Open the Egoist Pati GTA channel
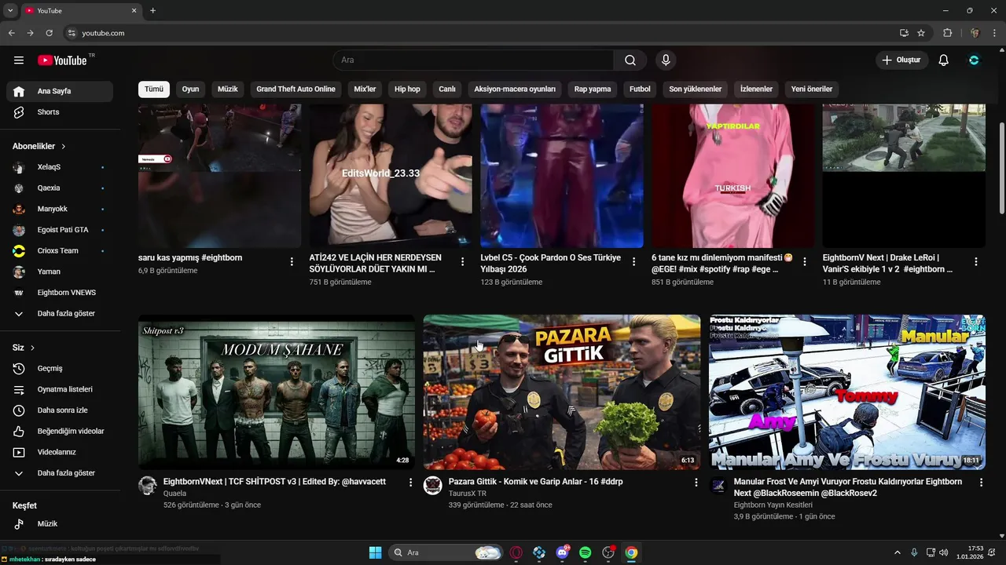The width and height of the screenshot is (1006, 565). (60, 230)
